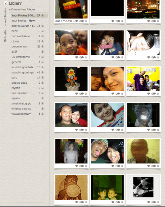Open the tongues out couple thumbnail
Viewport: 165px width, 207px height.
(107, 151)
